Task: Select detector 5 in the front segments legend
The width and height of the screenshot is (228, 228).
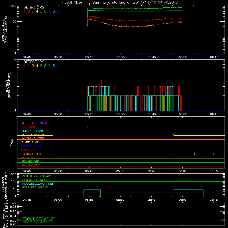Action: pyautogui.click(x=41, y=11)
